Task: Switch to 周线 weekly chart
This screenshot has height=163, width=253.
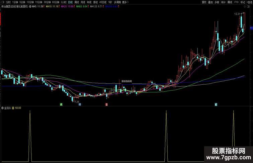Action: [77, 2]
